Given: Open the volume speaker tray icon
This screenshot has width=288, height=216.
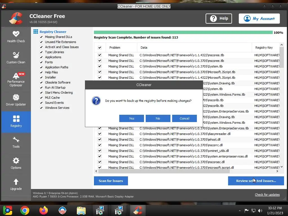Looking at the screenshot, I should click(260, 211).
